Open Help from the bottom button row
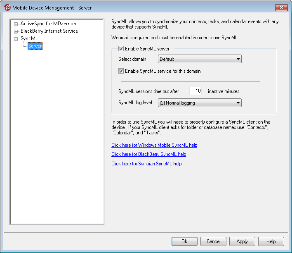The width and height of the screenshot is (292, 253). point(271,241)
